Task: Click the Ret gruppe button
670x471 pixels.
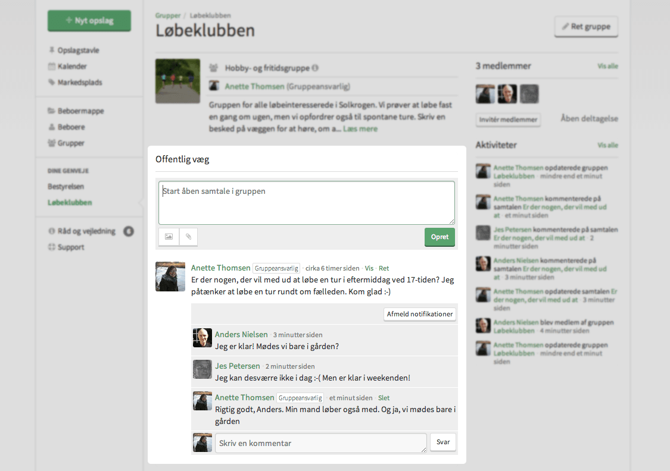Action: (x=586, y=27)
